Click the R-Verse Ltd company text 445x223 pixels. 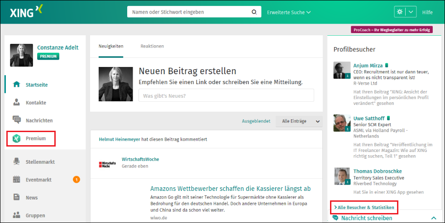pyautogui.click(x=365, y=83)
